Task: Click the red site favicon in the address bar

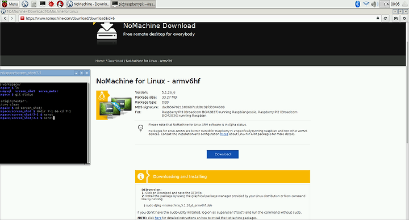Action: tap(22, 18)
